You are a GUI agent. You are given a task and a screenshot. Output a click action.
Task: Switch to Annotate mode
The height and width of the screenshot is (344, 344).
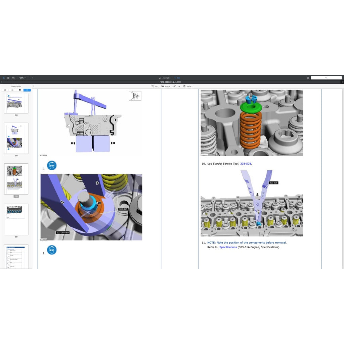[164, 78]
